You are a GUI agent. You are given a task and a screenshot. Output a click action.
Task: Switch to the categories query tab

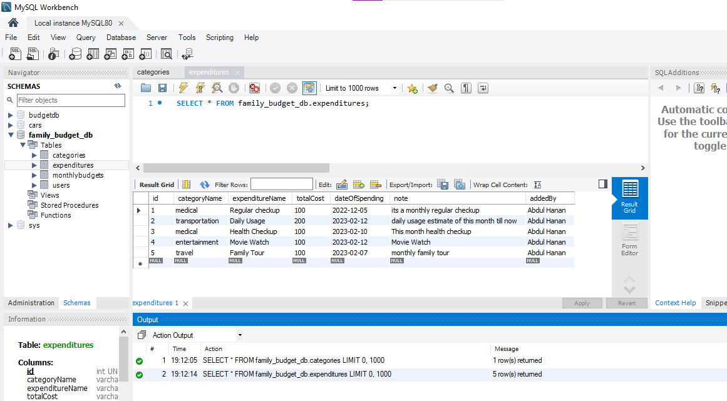(x=153, y=72)
